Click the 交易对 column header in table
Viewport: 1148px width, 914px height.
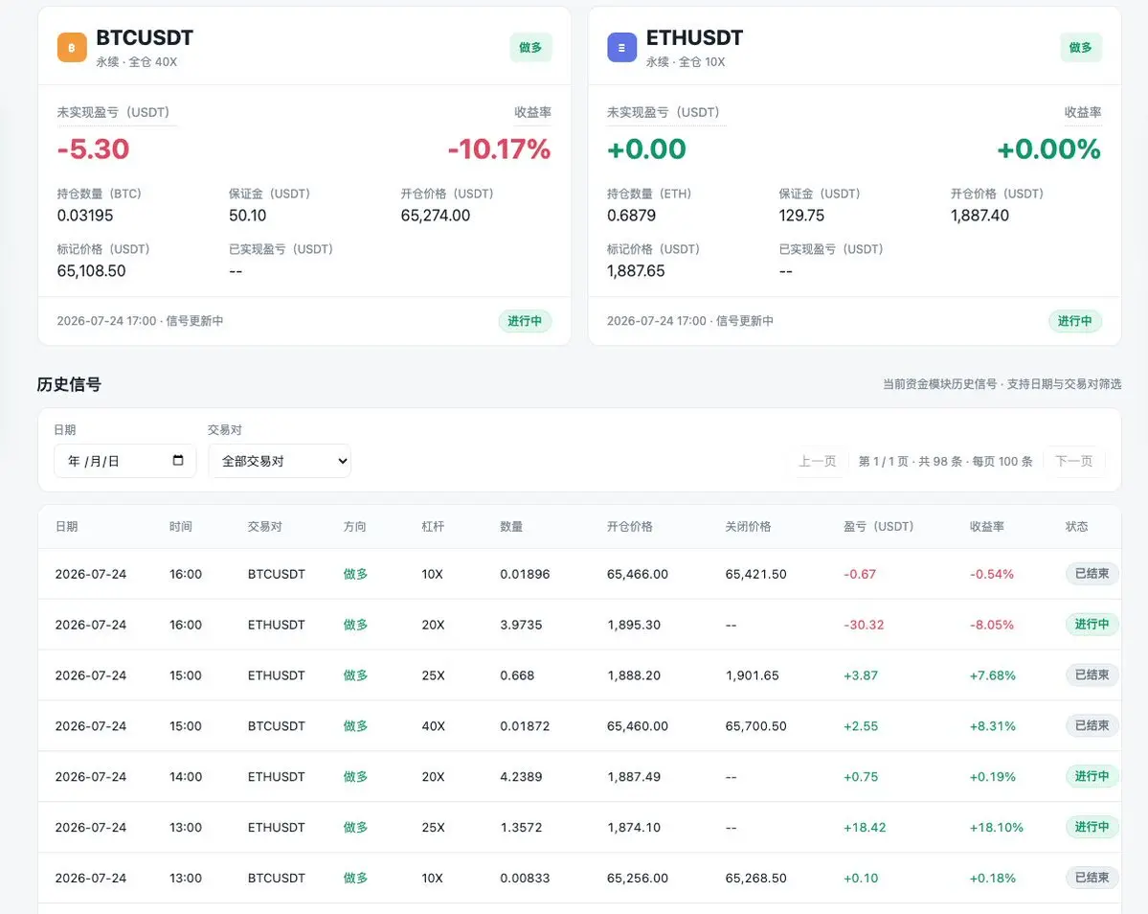click(x=264, y=527)
